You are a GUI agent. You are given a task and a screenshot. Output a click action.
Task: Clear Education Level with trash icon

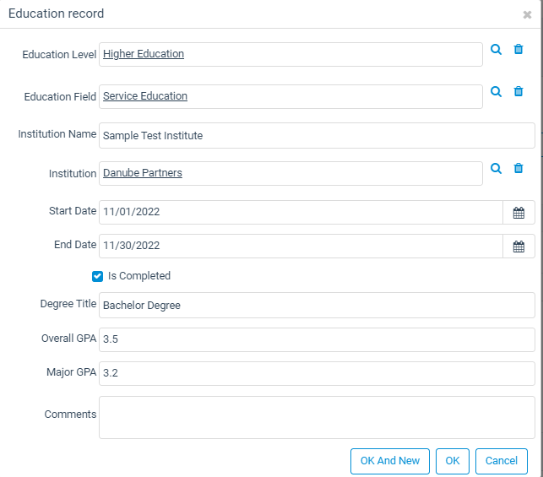(x=519, y=50)
